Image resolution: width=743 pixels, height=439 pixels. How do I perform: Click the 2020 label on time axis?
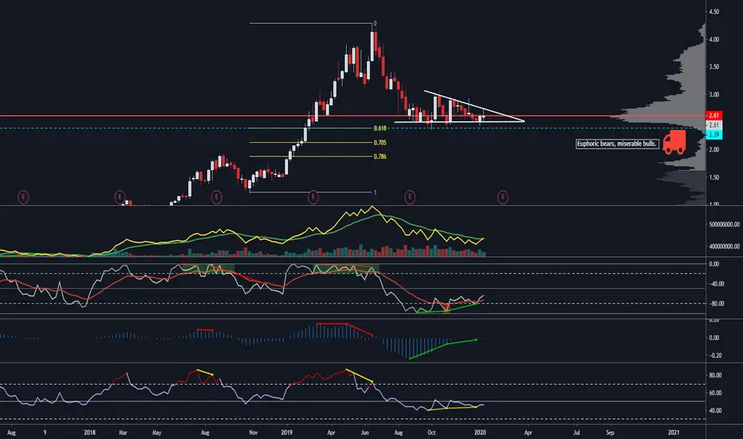(480, 433)
